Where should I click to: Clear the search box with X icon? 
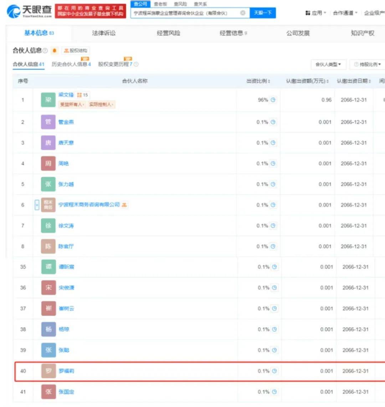(x=243, y=13)
